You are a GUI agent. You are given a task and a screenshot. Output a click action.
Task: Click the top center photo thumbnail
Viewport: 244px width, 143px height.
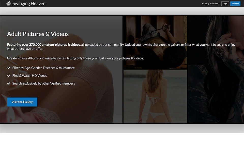155,42
